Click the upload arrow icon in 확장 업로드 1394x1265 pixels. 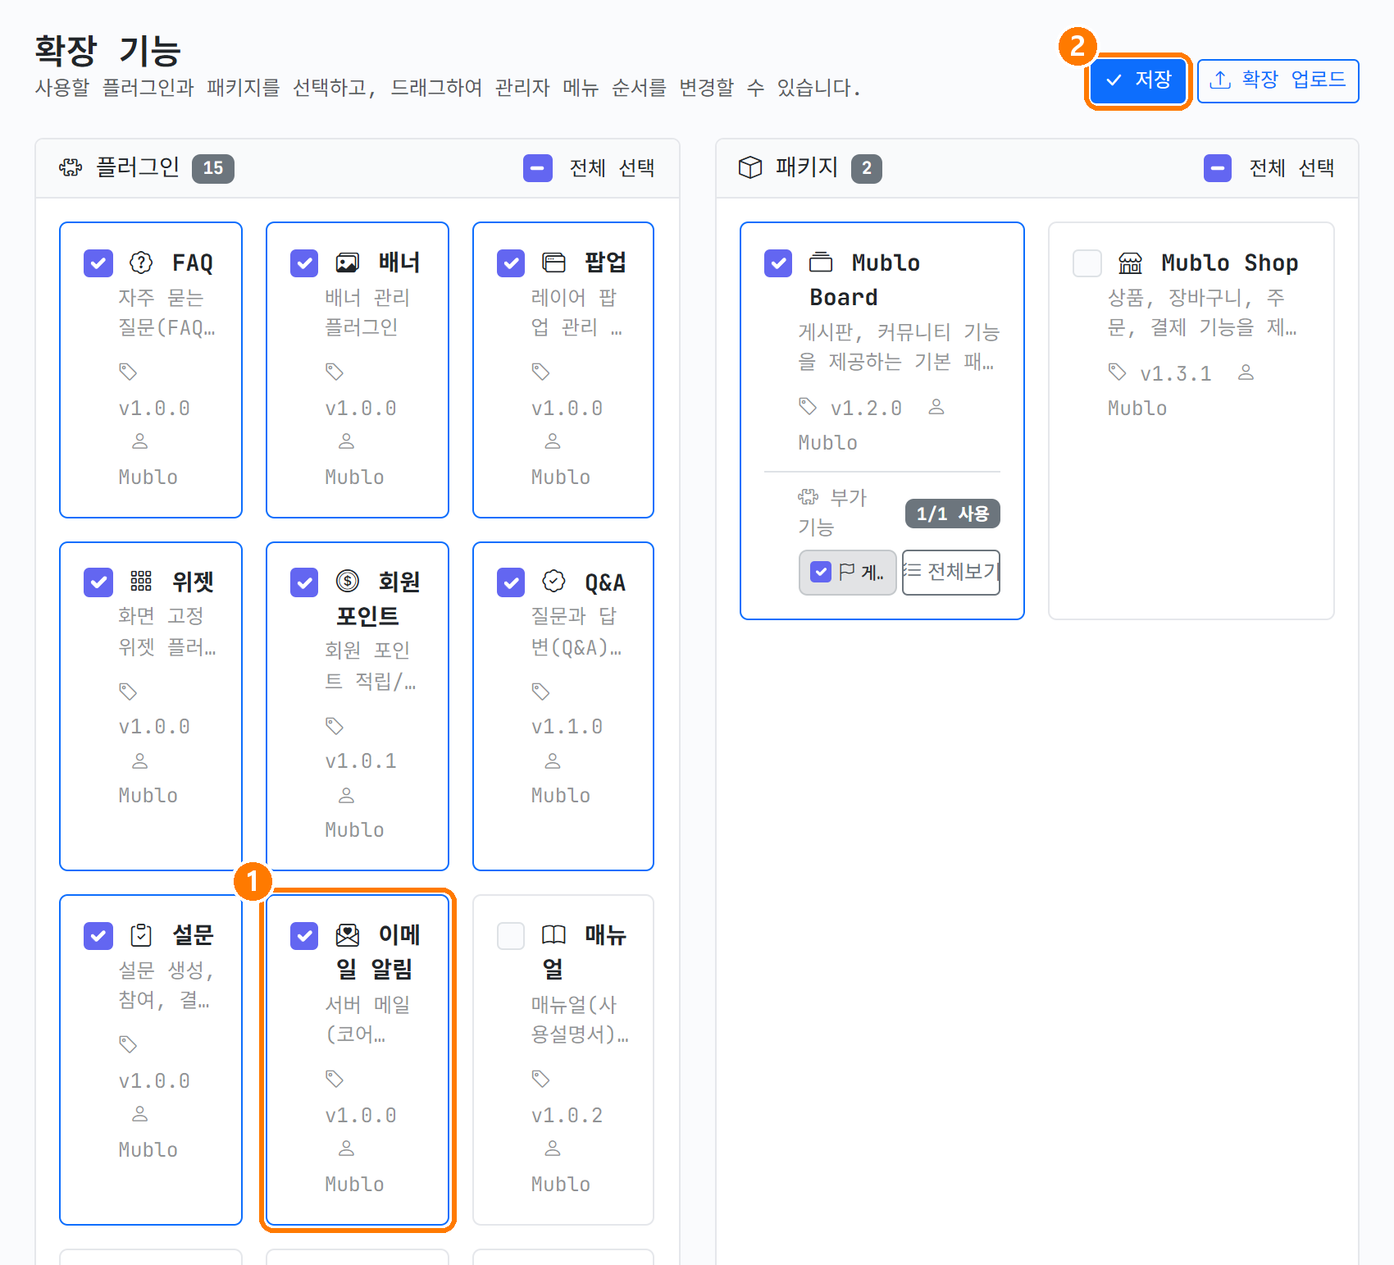(1220, 80)
